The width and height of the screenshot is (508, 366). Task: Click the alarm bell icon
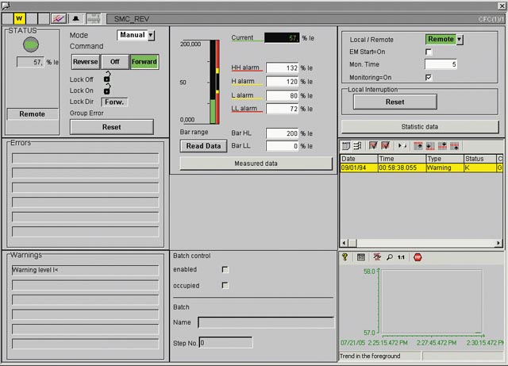(x=76, y=17)
